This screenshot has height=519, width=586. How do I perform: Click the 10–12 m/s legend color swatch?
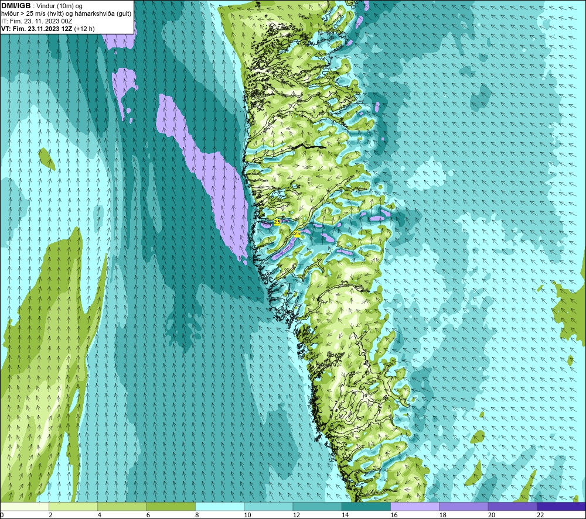click(x=268, y=506)
